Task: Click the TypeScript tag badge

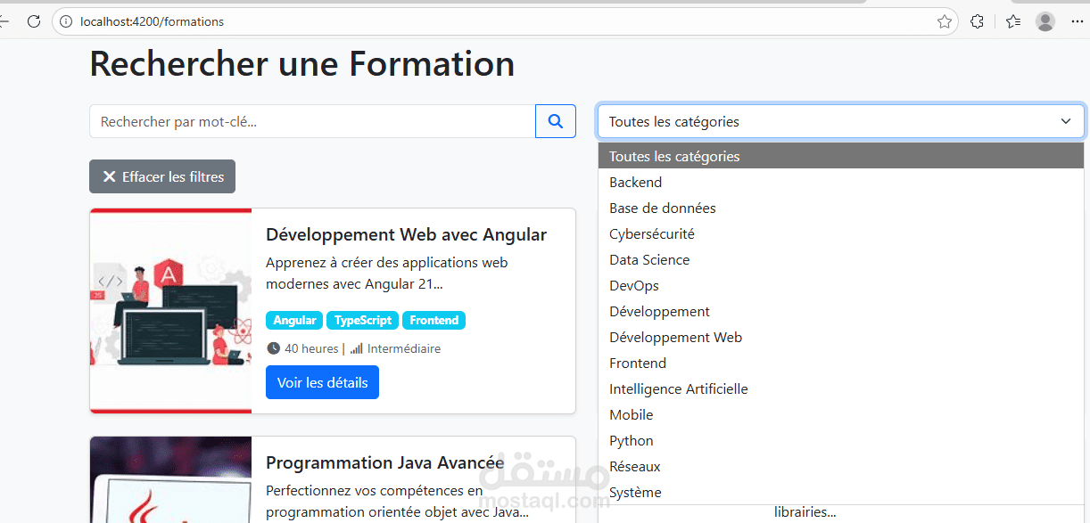Action: click(x=363, y=321)
